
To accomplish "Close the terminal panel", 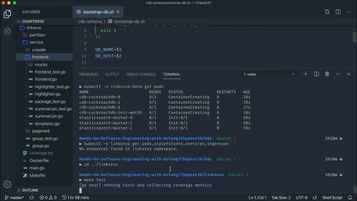I will point(349,74).
